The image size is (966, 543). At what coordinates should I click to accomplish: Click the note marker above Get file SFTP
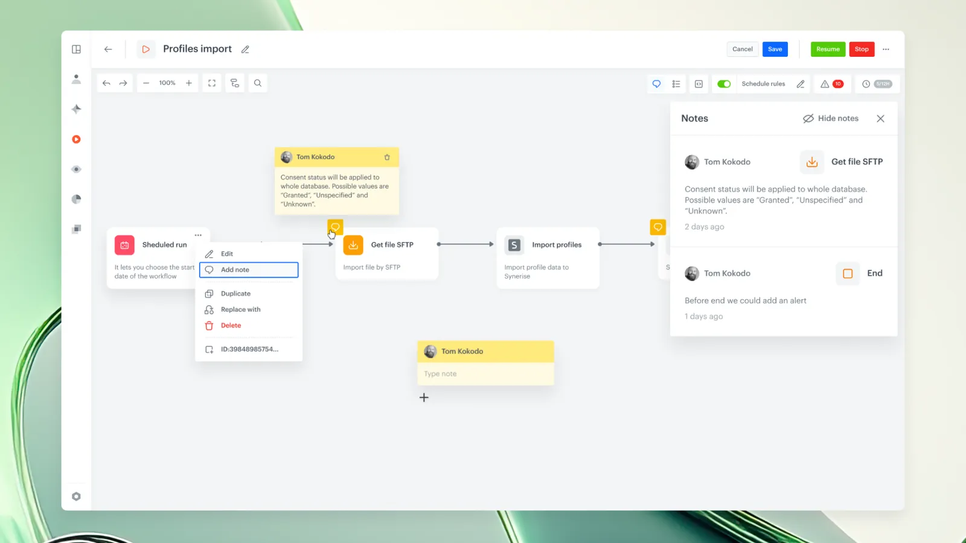(x=335, y=227)
